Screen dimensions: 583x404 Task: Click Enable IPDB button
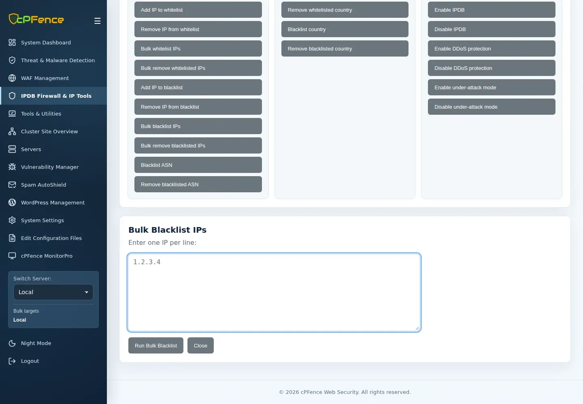[492, 10]
